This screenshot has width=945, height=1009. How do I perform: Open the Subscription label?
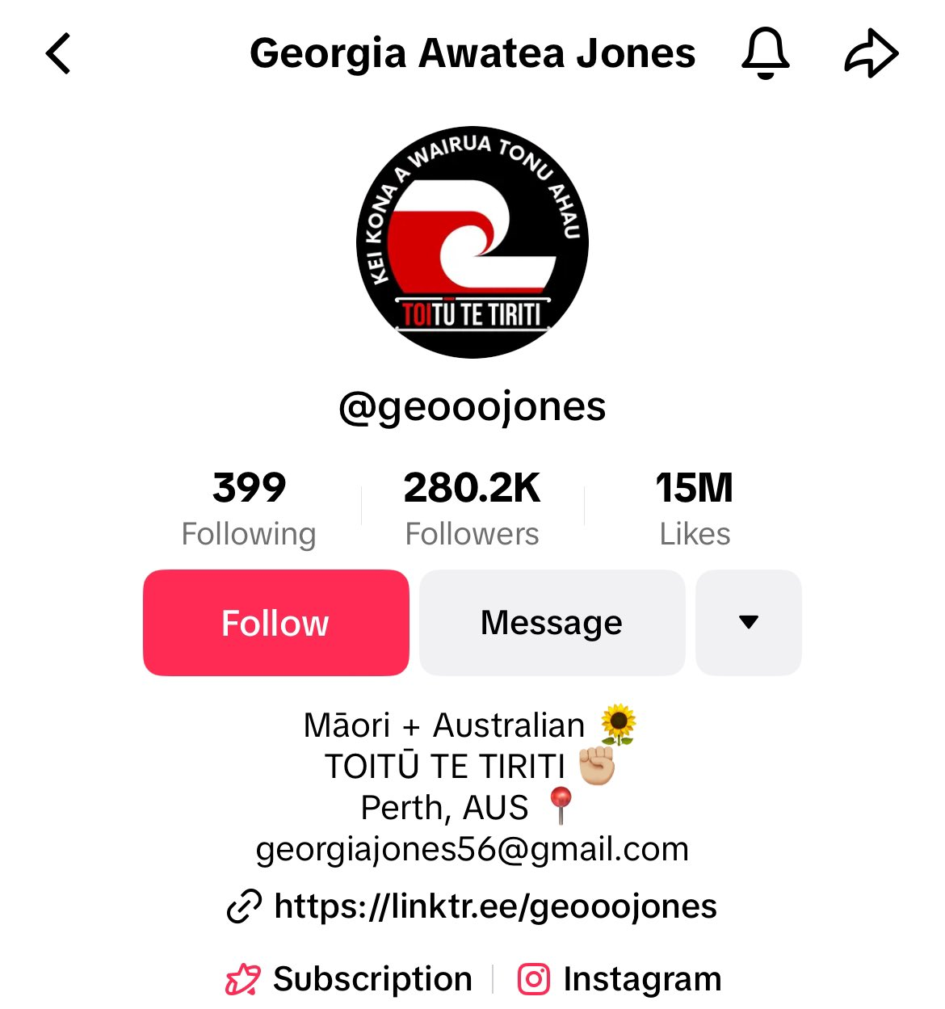[372, 979]
